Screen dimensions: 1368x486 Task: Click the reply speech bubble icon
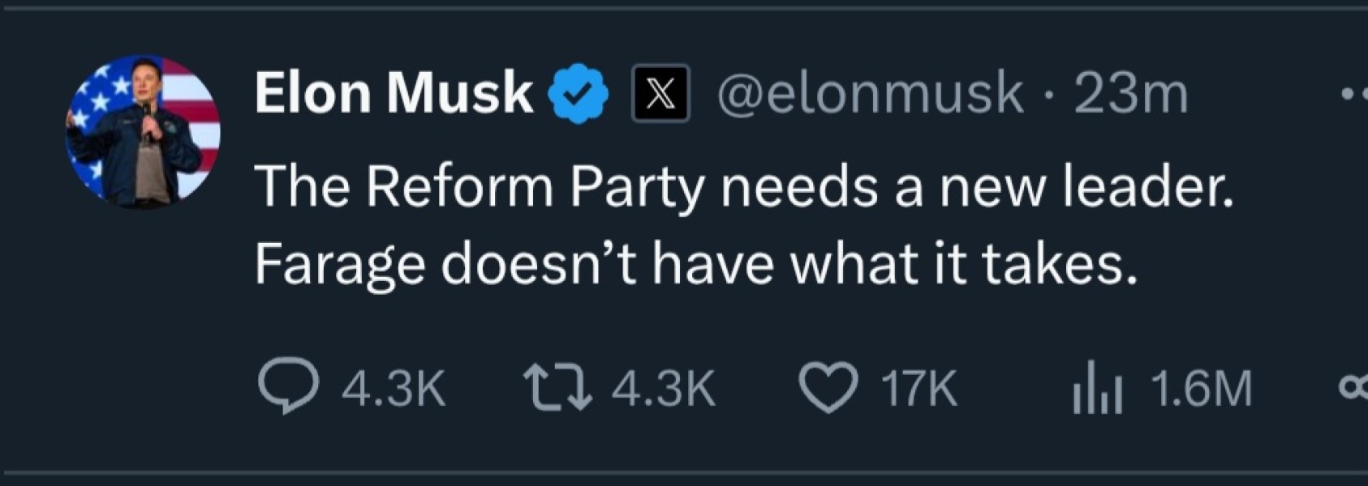coord(288,386)
